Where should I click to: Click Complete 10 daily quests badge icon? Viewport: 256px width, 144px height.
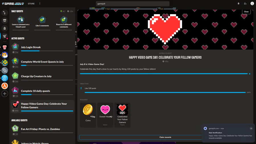click(x=15, y=90)
